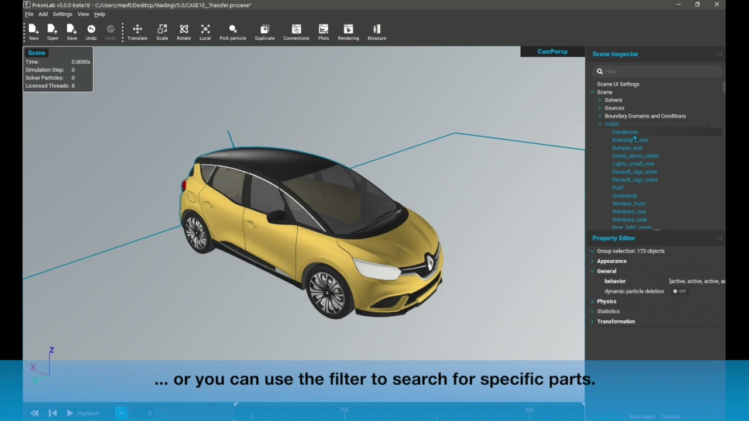
Task: Expand Boundary Domains and Conditions
Action: click(x=600, y=116)
